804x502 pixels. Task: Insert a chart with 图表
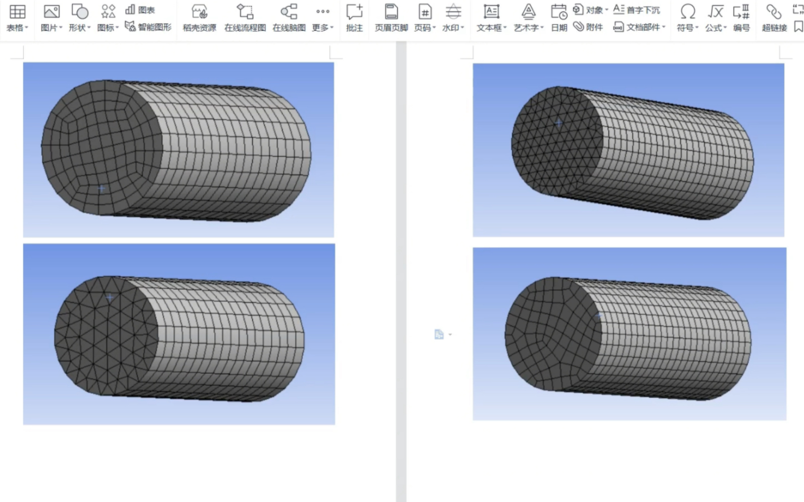140,10
